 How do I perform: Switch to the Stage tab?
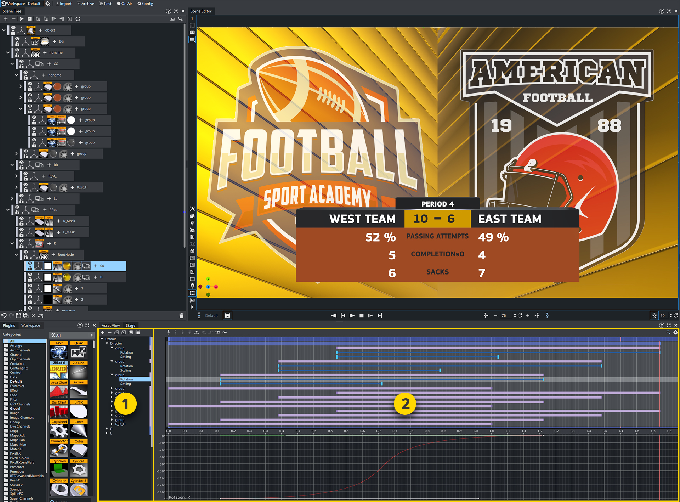pos(130,325)
